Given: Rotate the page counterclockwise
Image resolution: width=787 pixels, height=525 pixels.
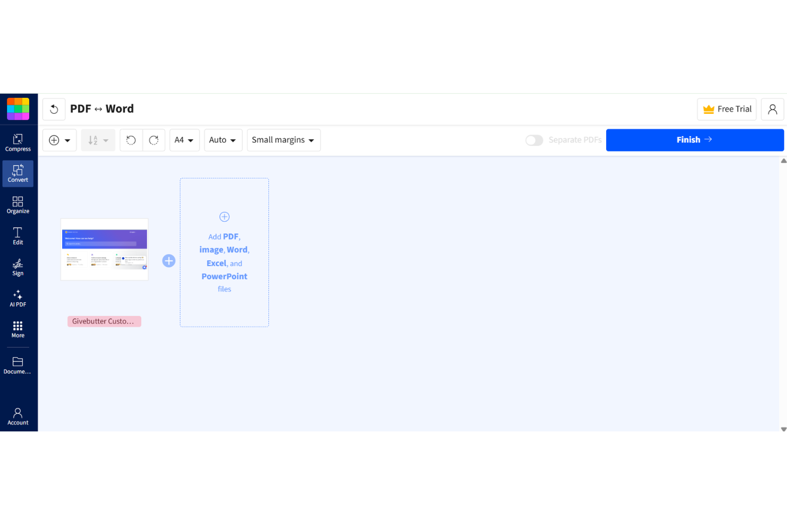Looking at the screenshot, I should [131, 140].
